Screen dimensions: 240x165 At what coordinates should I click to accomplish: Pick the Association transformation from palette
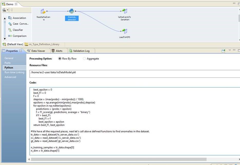pos(19,18)
